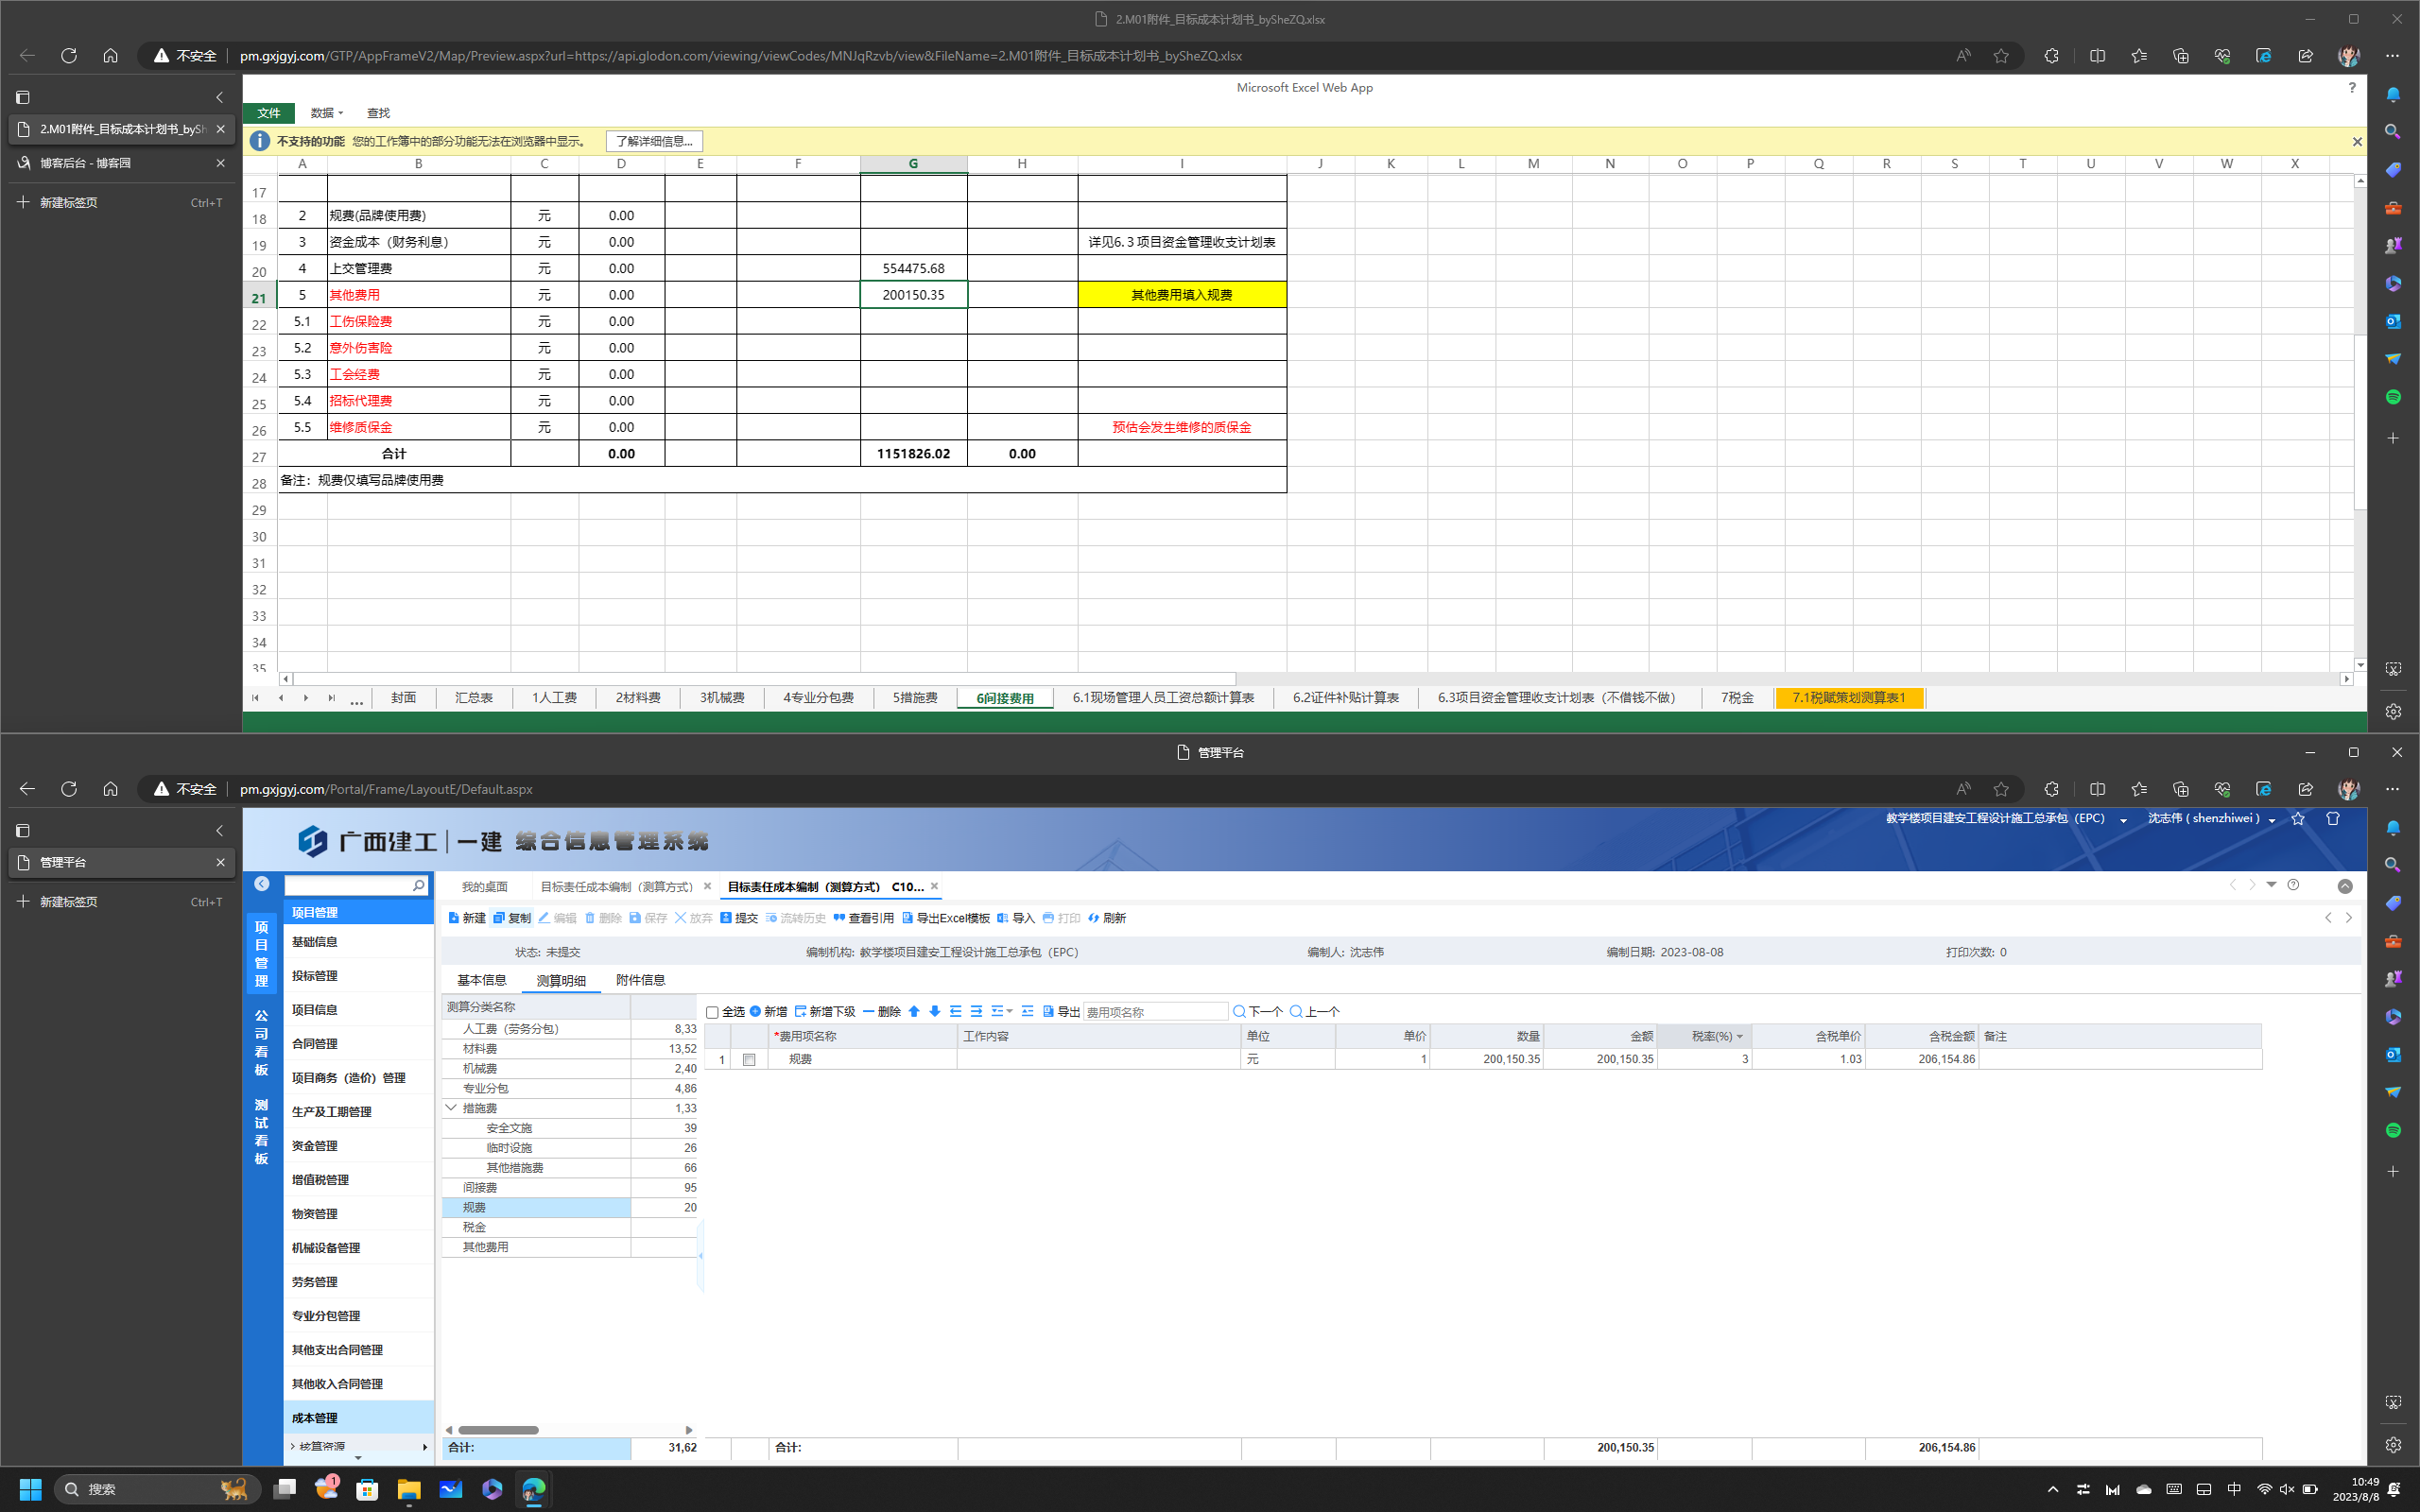Click the left tree horizontal scrollbar thumb
Screen dimensions: 2420x1512
tap(498, 1430)
